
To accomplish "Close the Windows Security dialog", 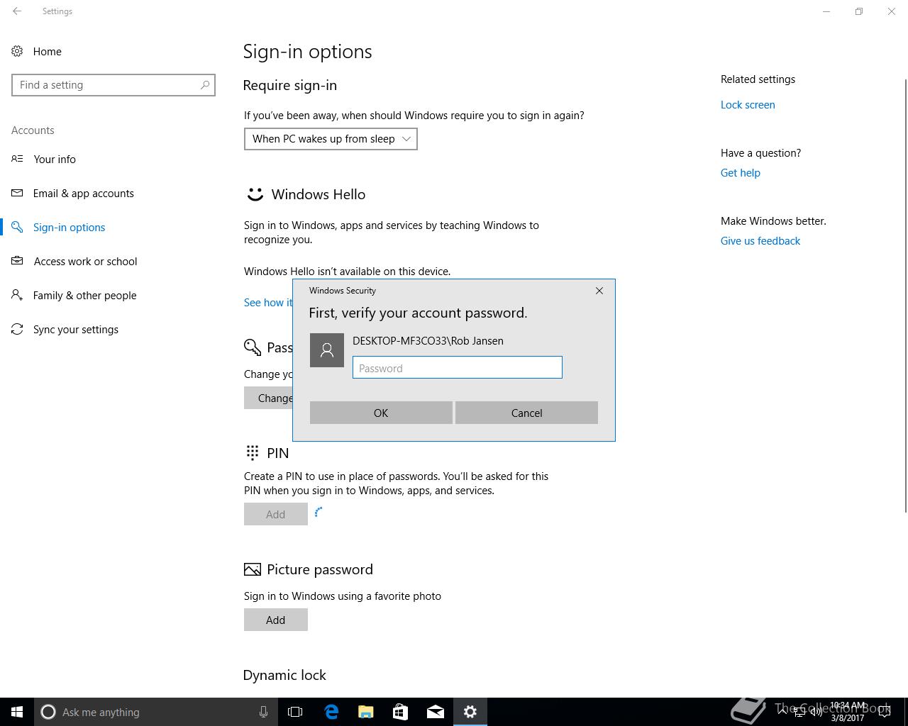I will point(599,291).
